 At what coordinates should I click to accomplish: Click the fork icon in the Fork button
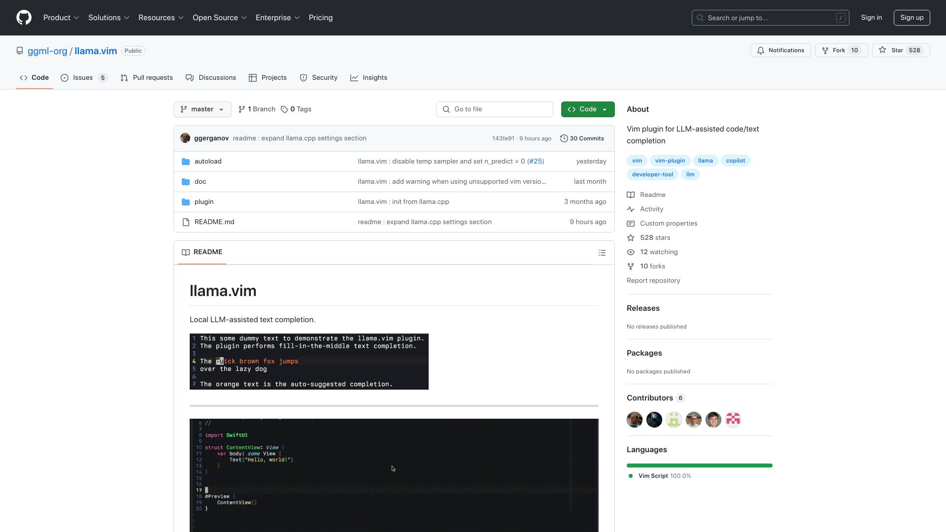[825, 50]
